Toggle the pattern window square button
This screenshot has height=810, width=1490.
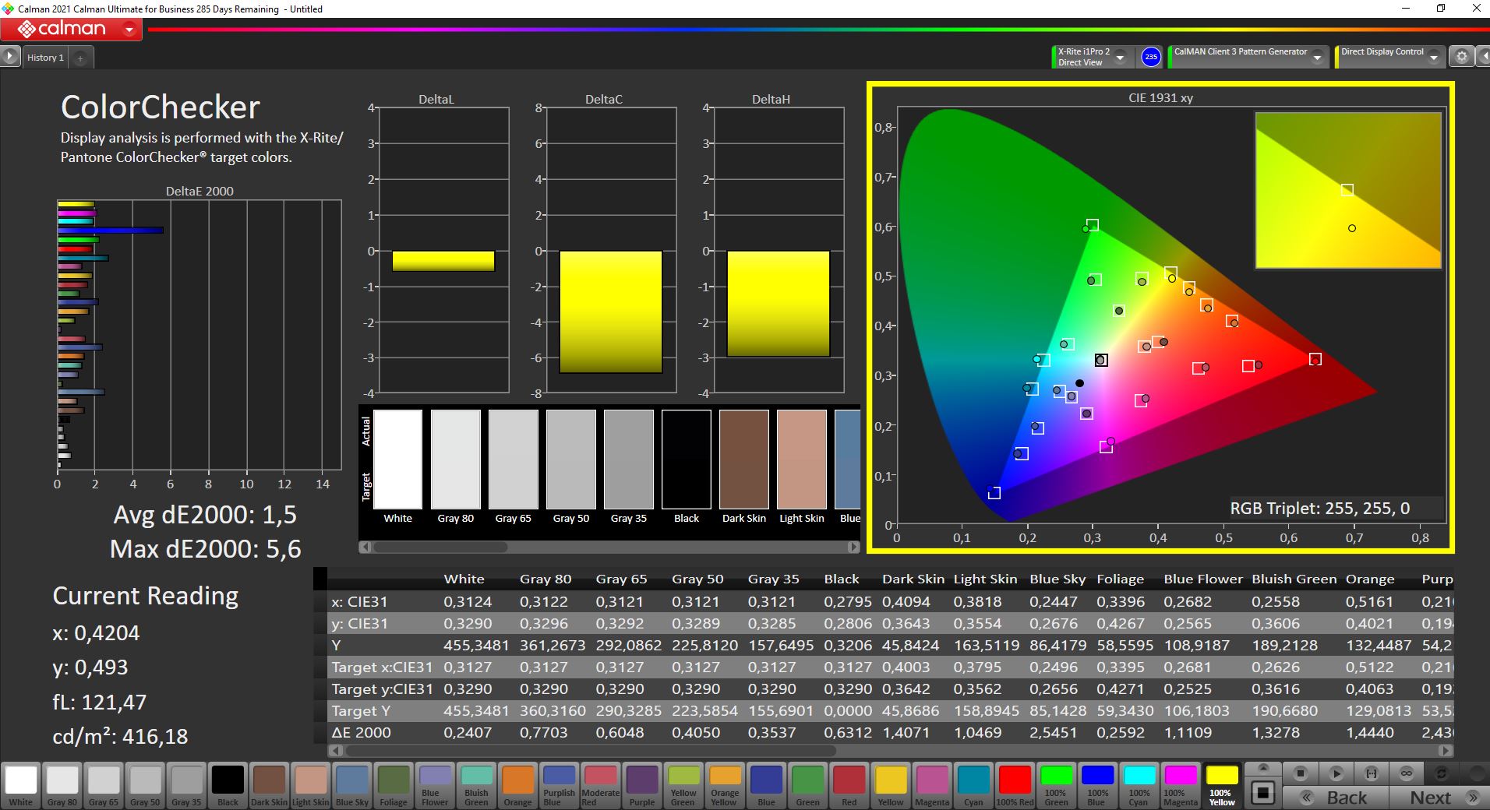(1263, 793)
